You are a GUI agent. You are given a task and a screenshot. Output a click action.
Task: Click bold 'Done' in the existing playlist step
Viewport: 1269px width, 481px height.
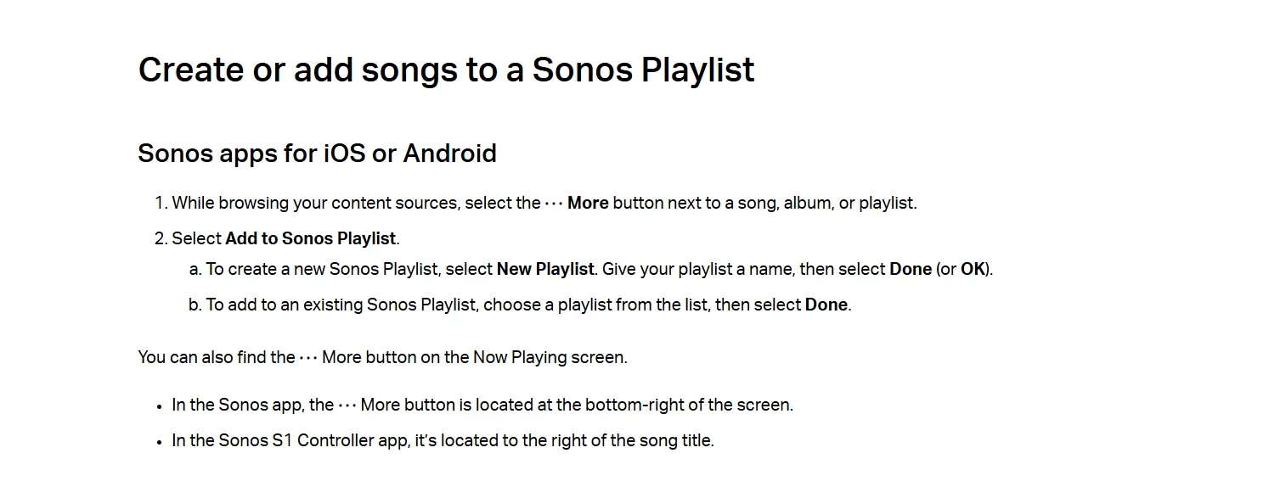(826, 305)
